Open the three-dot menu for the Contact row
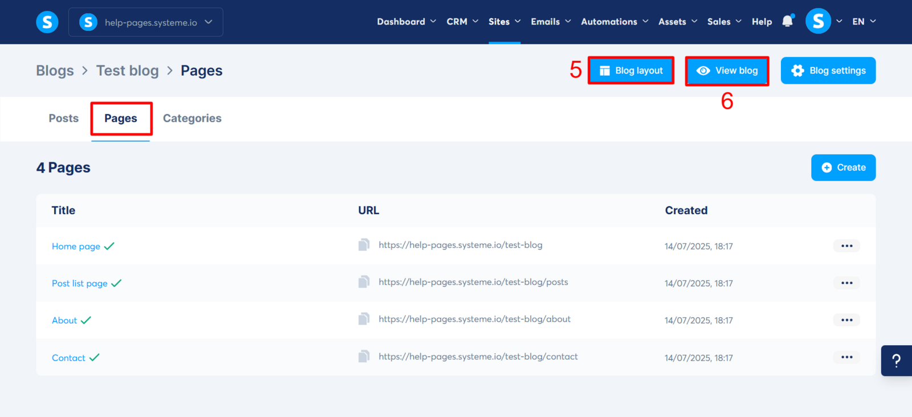Image resolution: width=912 pixels, height=417 pixels. coord(846,357)
